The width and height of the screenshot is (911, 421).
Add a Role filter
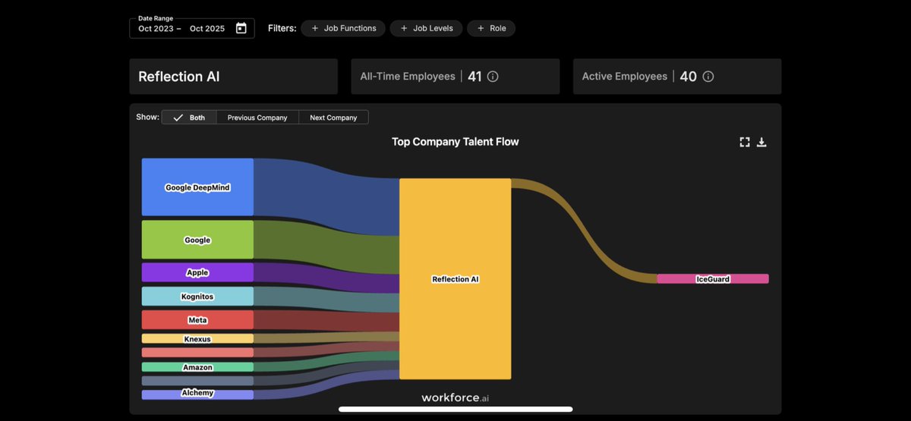coord(491,28)
